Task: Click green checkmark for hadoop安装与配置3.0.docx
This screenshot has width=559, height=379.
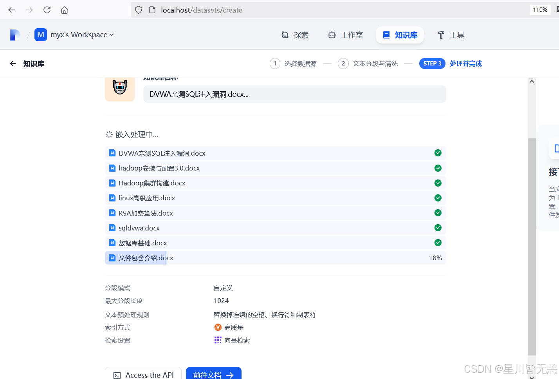Action: 438,168
